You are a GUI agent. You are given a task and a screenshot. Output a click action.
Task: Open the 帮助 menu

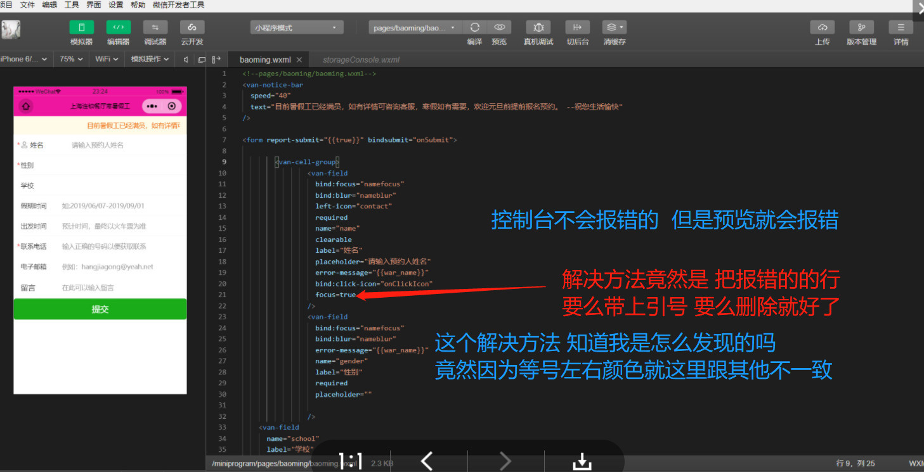point(138,4)
